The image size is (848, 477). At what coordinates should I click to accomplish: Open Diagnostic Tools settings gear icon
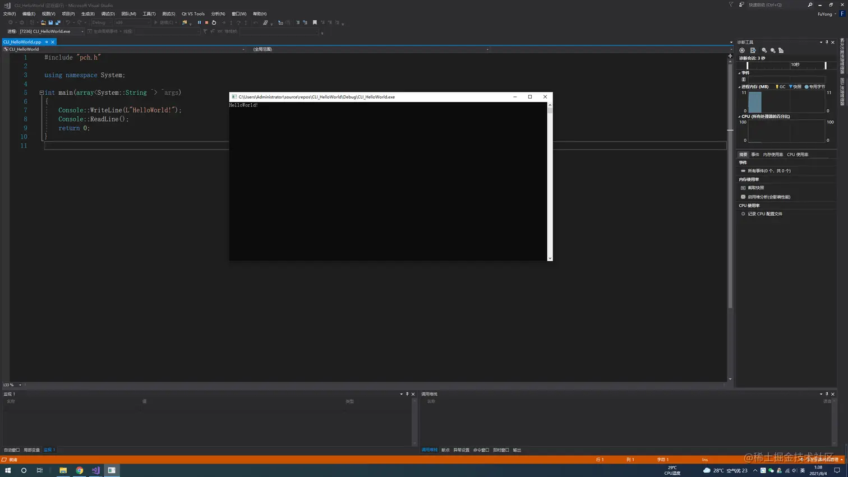[x=742, y=50]
